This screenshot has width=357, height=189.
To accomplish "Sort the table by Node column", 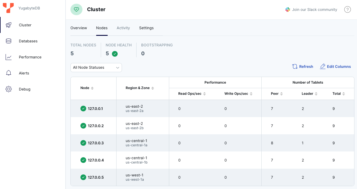I will pos(92,88).
